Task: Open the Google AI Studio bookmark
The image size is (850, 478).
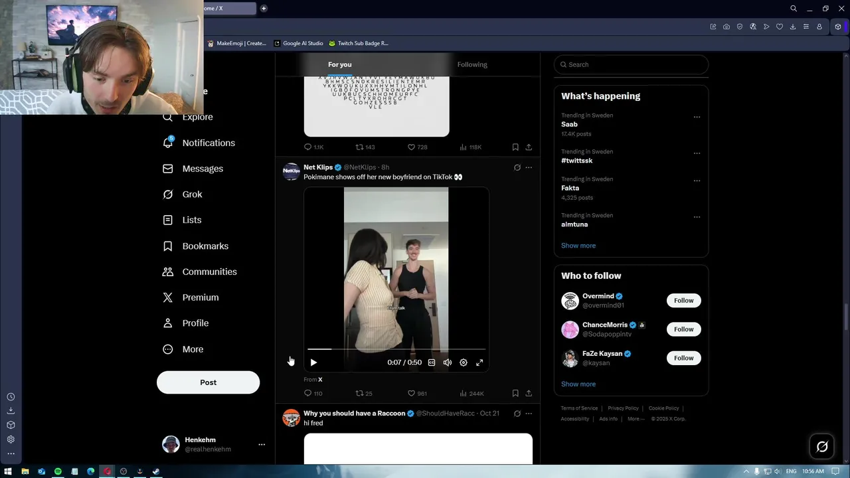Action: click(299, 43)
